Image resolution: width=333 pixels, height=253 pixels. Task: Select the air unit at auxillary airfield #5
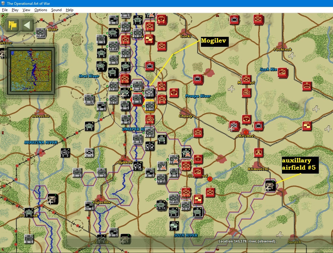[270, 185]
